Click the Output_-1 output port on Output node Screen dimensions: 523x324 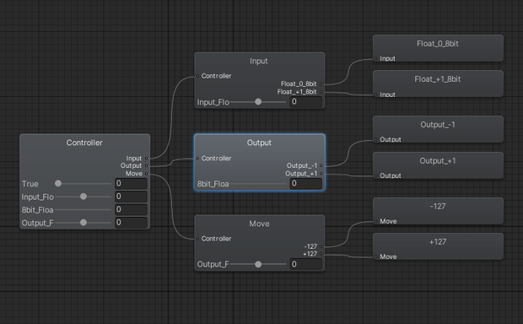point(321,165)
